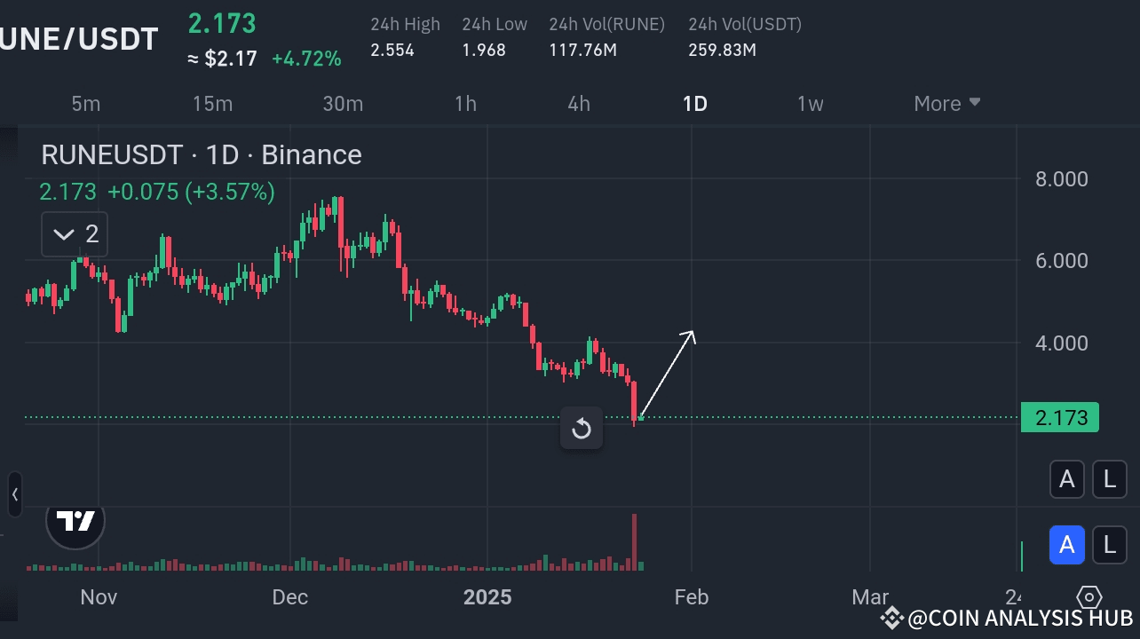Switch to the 4h timeframe tab

pyautogui.click(x=579, y=103)
